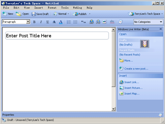The height and width of the screenshot is (124, 165).
Task: Click the Insert Picture... sidebar link
Action: (131, 88)
